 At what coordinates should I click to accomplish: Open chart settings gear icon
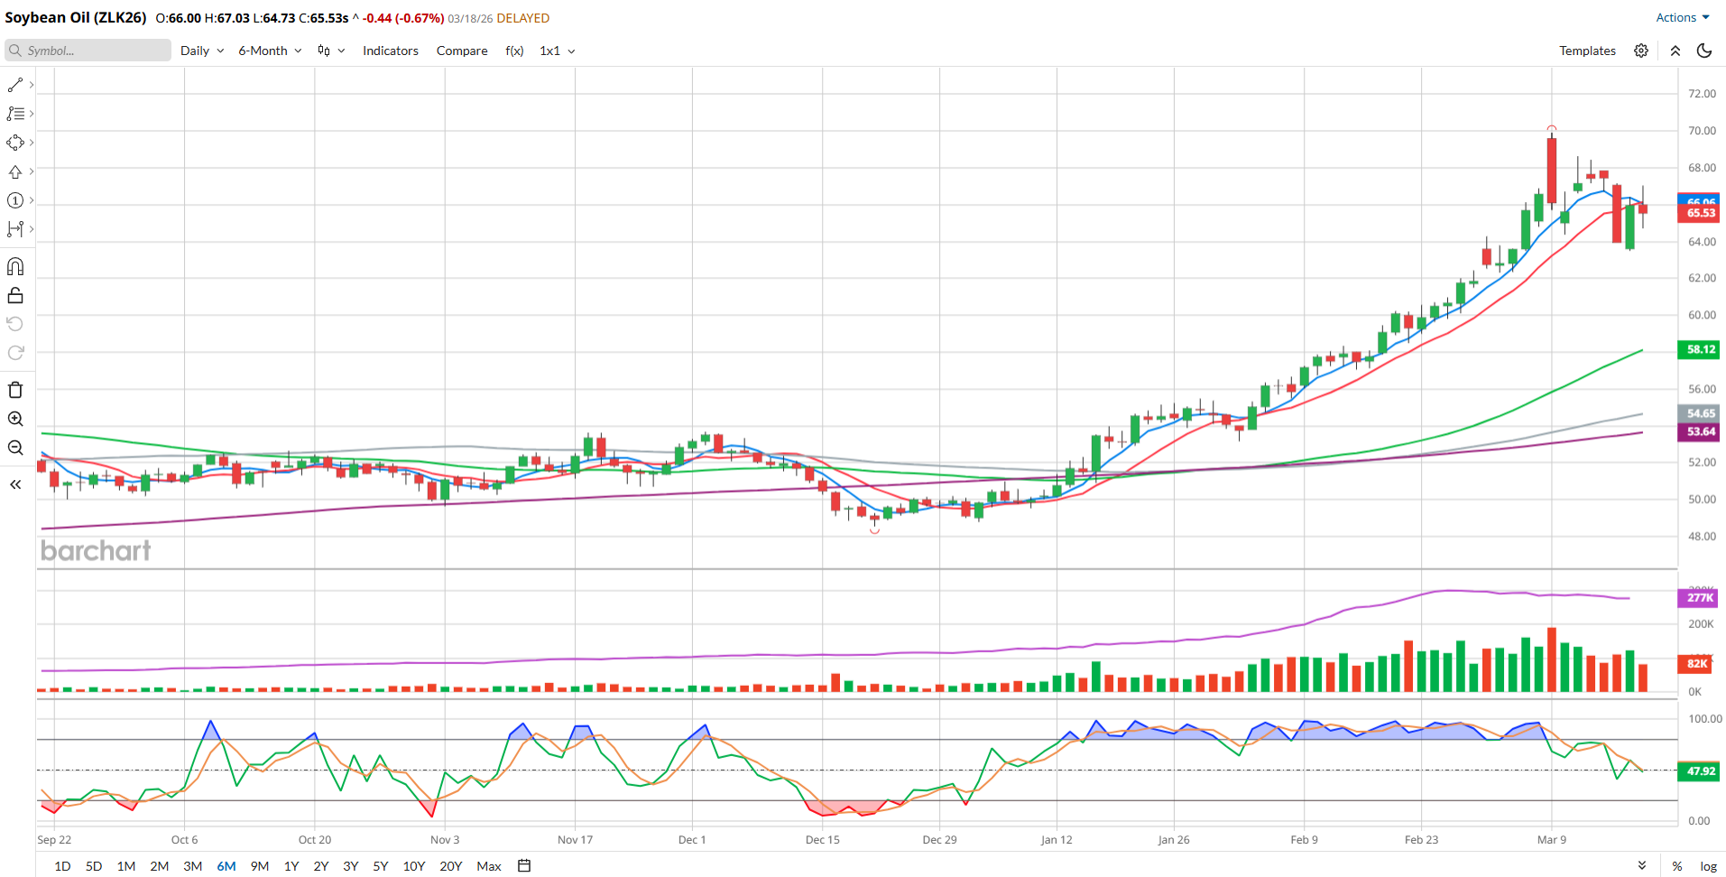(x=1640, y=51)
